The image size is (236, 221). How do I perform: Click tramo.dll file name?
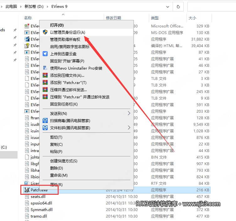pos(39,216)
